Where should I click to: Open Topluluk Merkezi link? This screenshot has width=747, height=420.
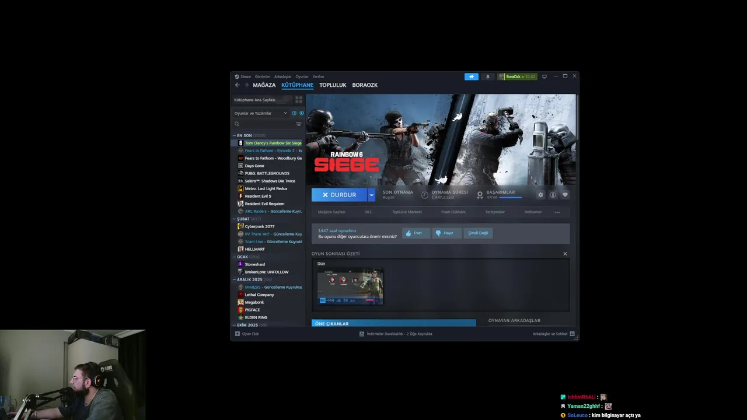pyautogui.click(x=407, y=212)
